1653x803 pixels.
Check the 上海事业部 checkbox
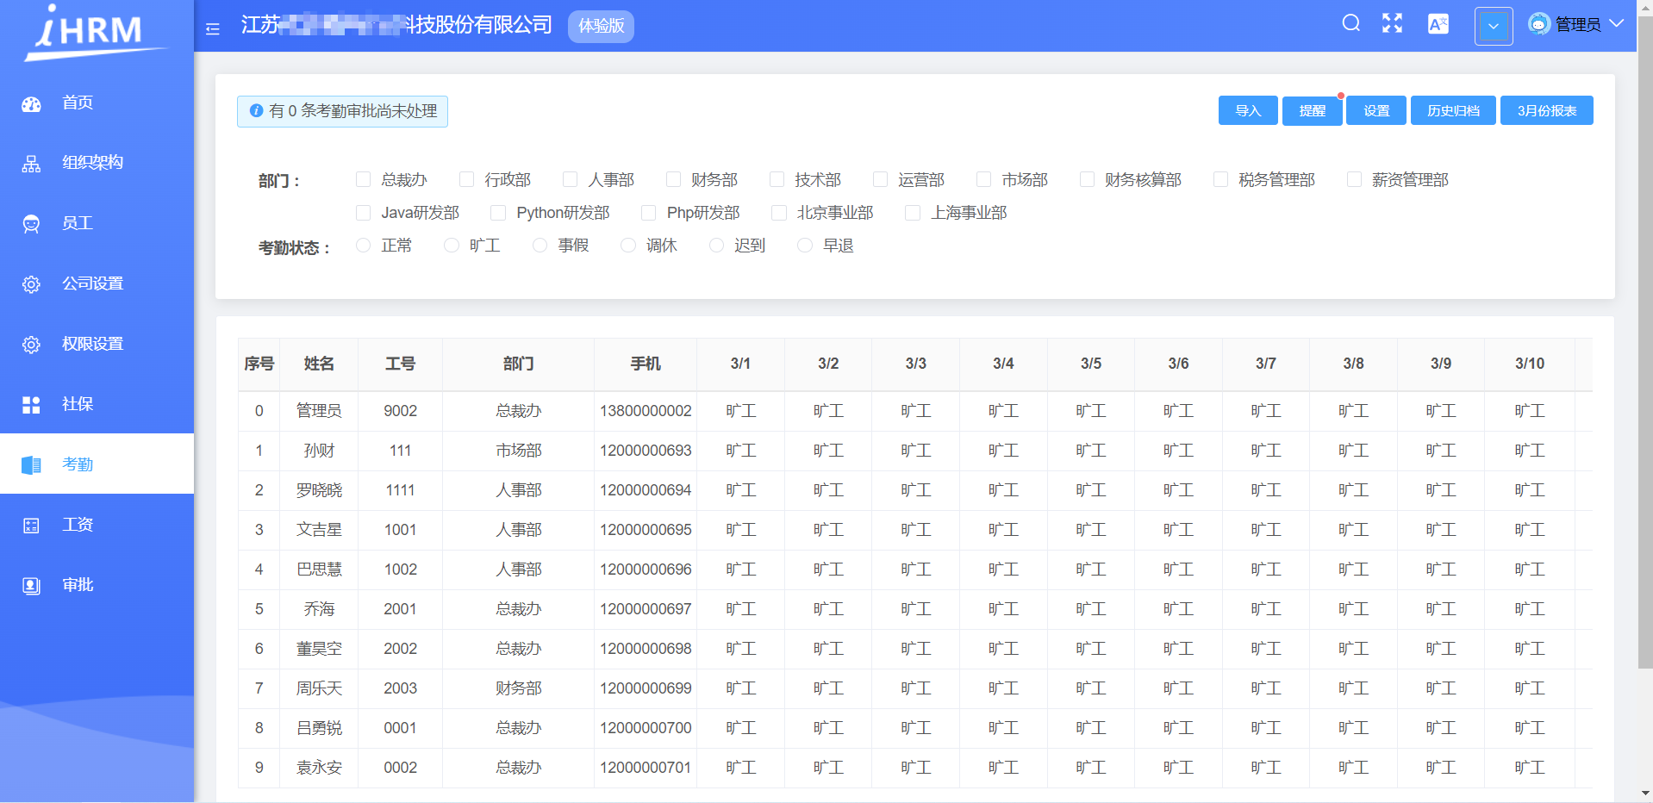[x=912, y=213]
